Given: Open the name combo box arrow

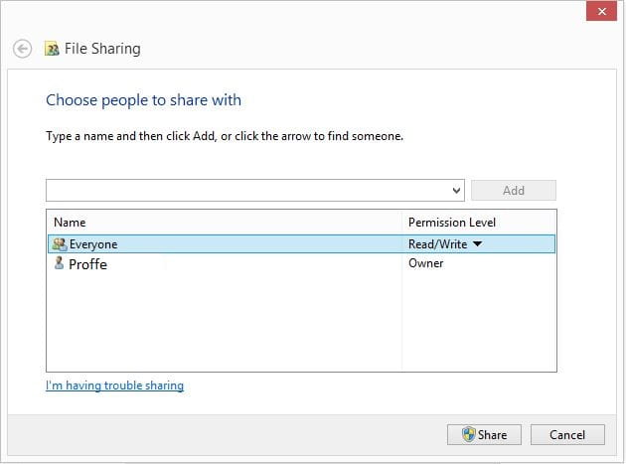Looking at the screenshot, I should 457,191.
